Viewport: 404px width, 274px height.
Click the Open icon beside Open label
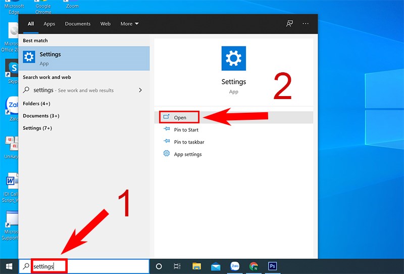(x=167, y=117)
